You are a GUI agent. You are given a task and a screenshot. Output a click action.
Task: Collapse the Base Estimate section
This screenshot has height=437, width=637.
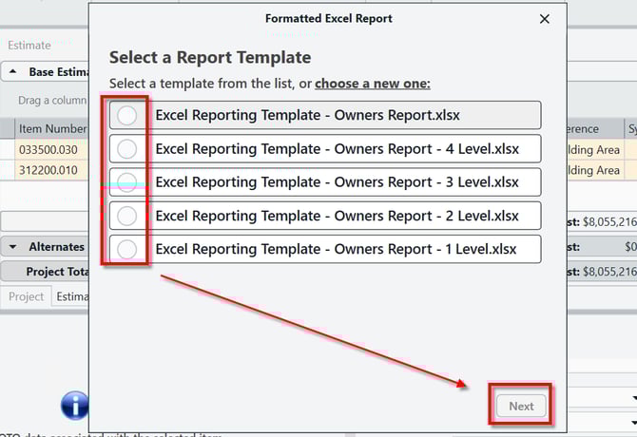point(13,72)
